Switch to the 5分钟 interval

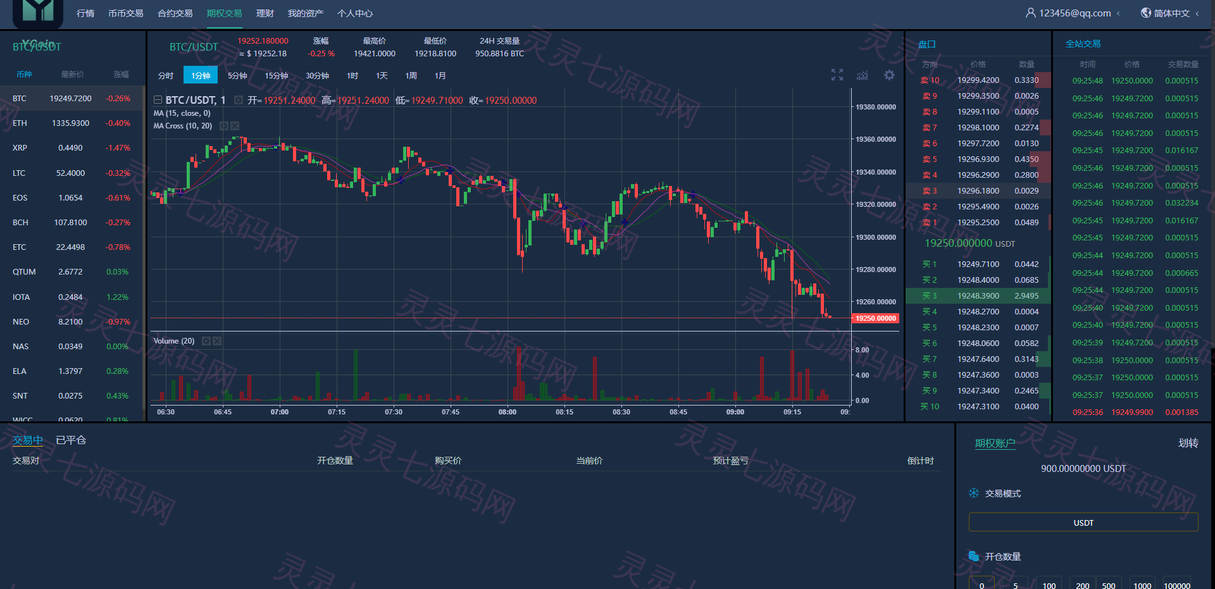(237, 75)
